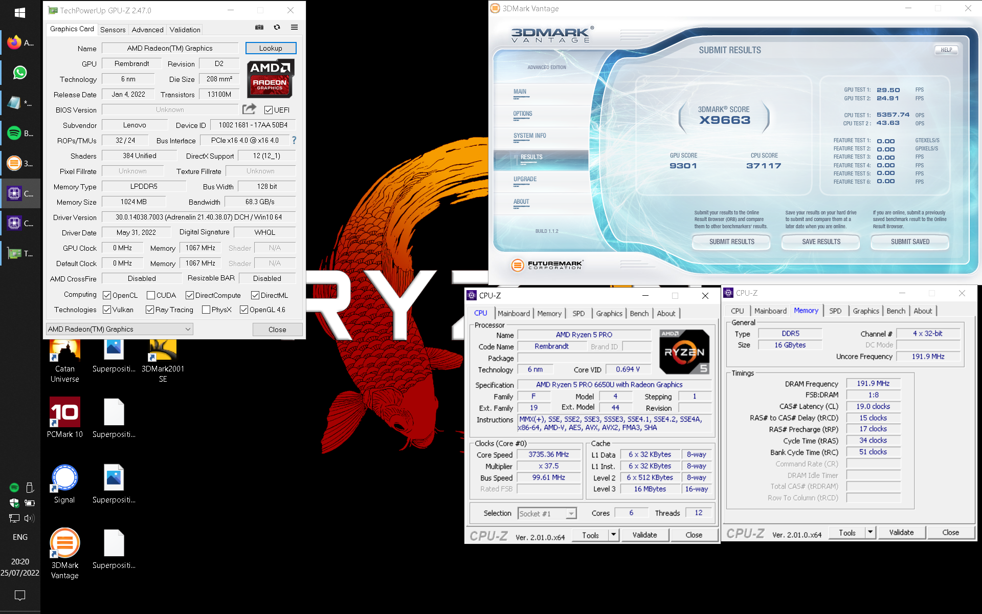This screenshot has height=614, width=982.
Task: Switch to GPU-Z Sensors tab
Action: (x=113, y=30)
